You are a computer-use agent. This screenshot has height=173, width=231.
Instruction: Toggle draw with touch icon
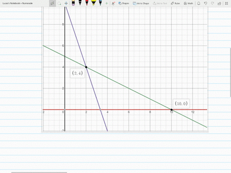(114, 3)
